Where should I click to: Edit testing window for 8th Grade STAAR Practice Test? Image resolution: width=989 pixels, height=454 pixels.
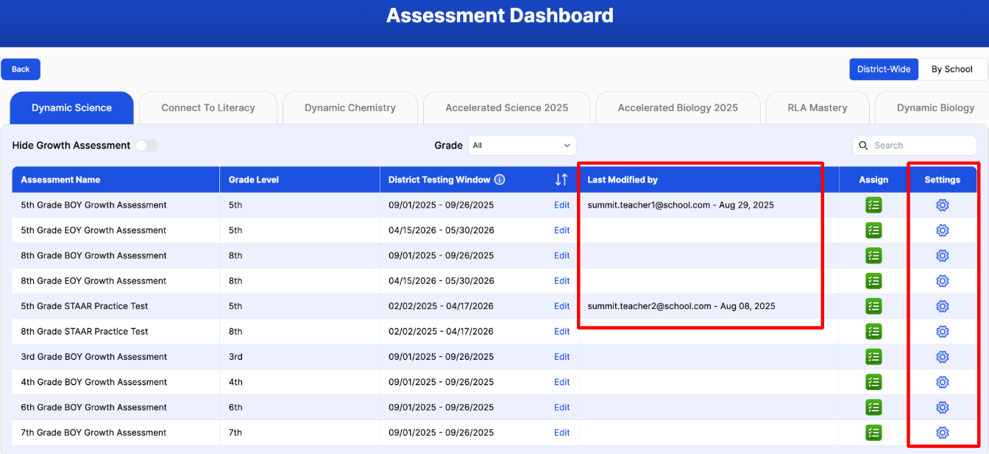pyautogui.click(x=562, y=331)
